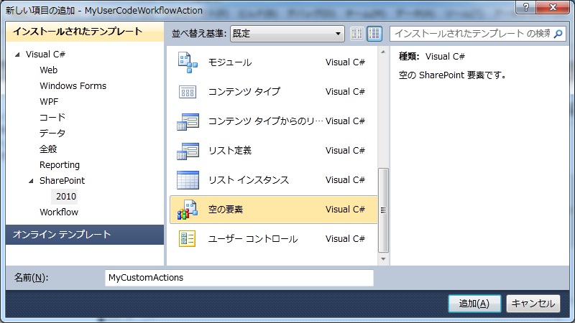Select Visual C# root label
This screenshot has width=575, height=323.
pos(45,55)
